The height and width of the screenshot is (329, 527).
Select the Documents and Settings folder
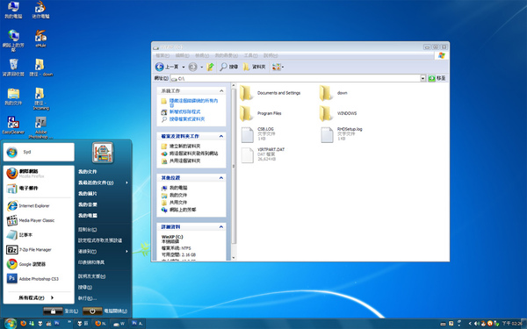(x=271, y=93)
